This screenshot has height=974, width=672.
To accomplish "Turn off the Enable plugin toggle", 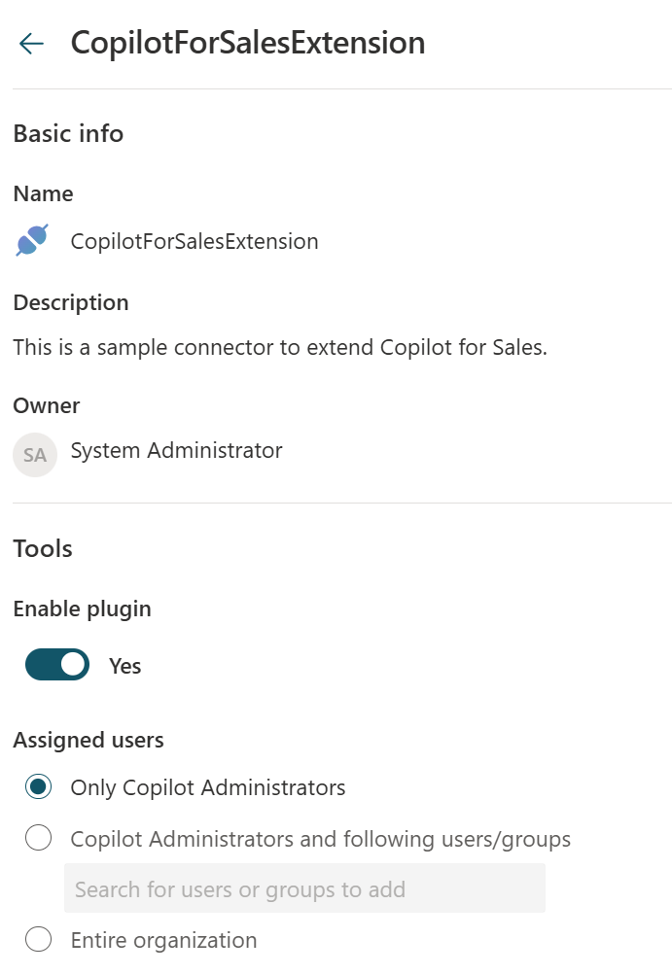I will coord(57,665).
